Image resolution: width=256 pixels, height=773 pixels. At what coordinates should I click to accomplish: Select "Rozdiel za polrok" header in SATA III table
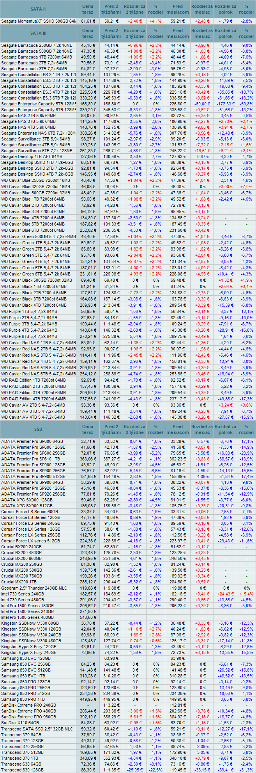pyautogui.click(x=225, y=33)
